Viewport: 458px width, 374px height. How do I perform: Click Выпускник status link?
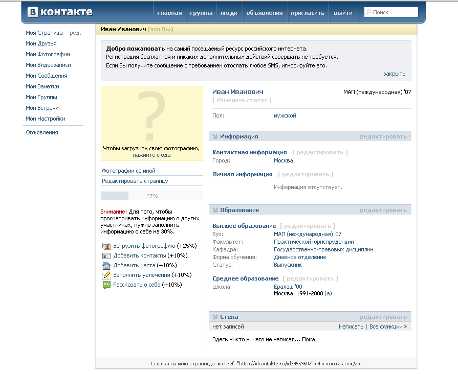pos(288,265)
